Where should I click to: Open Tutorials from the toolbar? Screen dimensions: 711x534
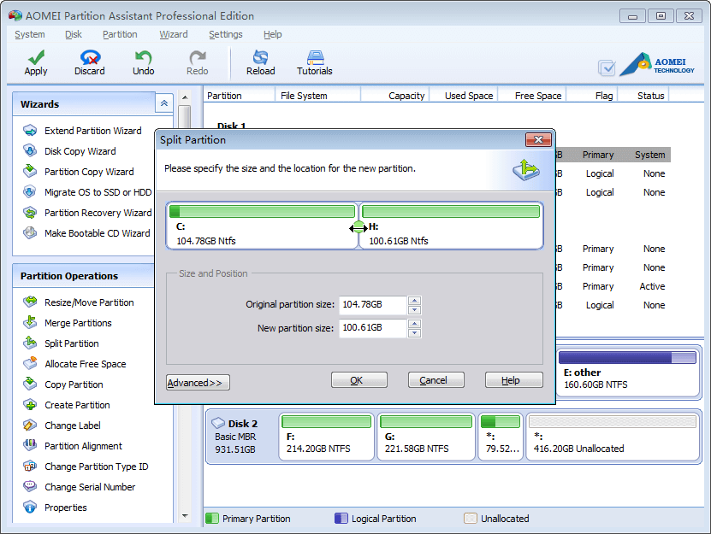click(315, 62)
